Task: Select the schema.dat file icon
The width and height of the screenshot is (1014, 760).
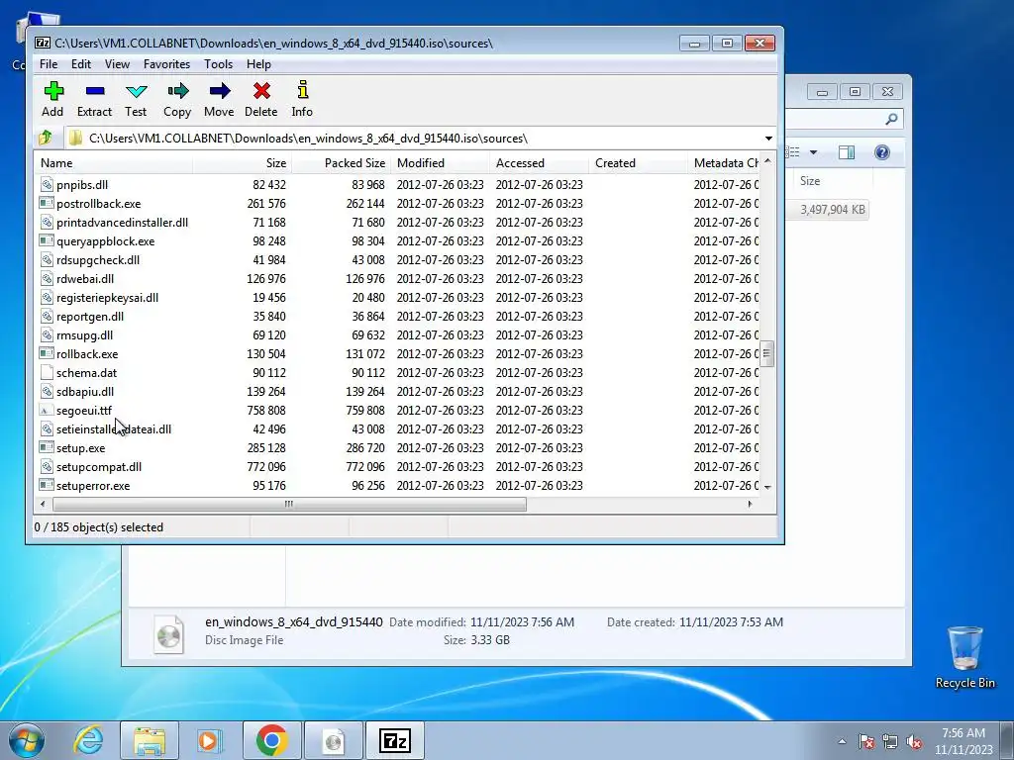Action: click(47, 372)
